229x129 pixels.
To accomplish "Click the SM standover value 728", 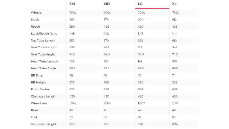I will tap(72, 124).
